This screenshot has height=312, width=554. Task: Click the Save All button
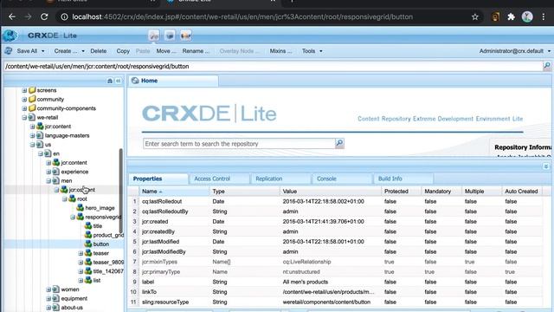(27, 51)
